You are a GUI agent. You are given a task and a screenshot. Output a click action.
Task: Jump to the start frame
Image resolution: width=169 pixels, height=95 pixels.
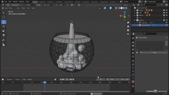(61, 79)
